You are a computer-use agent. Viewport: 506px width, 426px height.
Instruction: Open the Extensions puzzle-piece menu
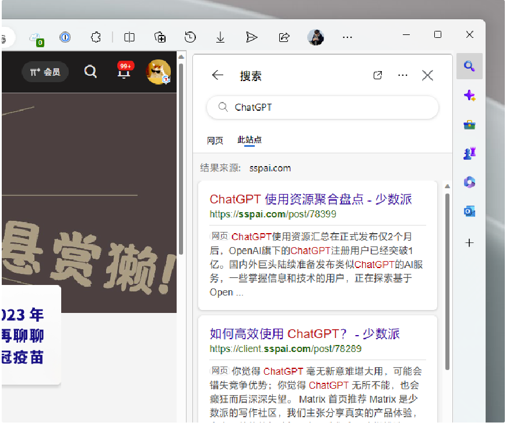96,37
